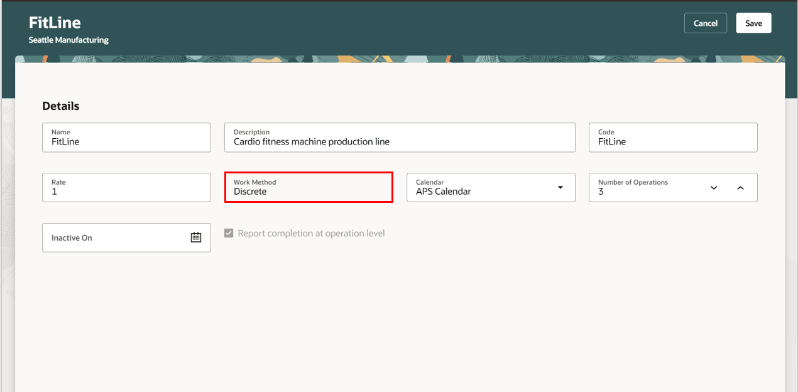Select the Work Method Discrete field
The width and height of the screenshot is (798, 392).
[309, 188]
